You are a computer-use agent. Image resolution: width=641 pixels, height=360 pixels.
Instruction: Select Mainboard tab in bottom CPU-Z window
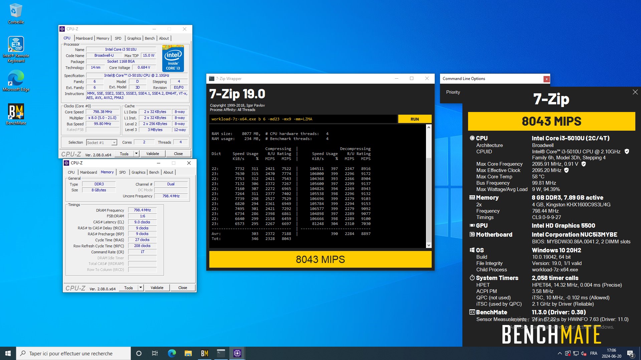[88, 172]
